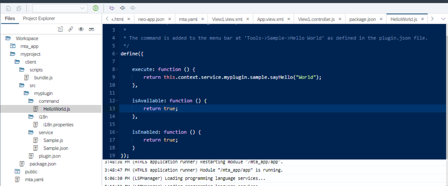Select bundle.js in the file tree
The image size is (448, 186).
click(43, 77)
